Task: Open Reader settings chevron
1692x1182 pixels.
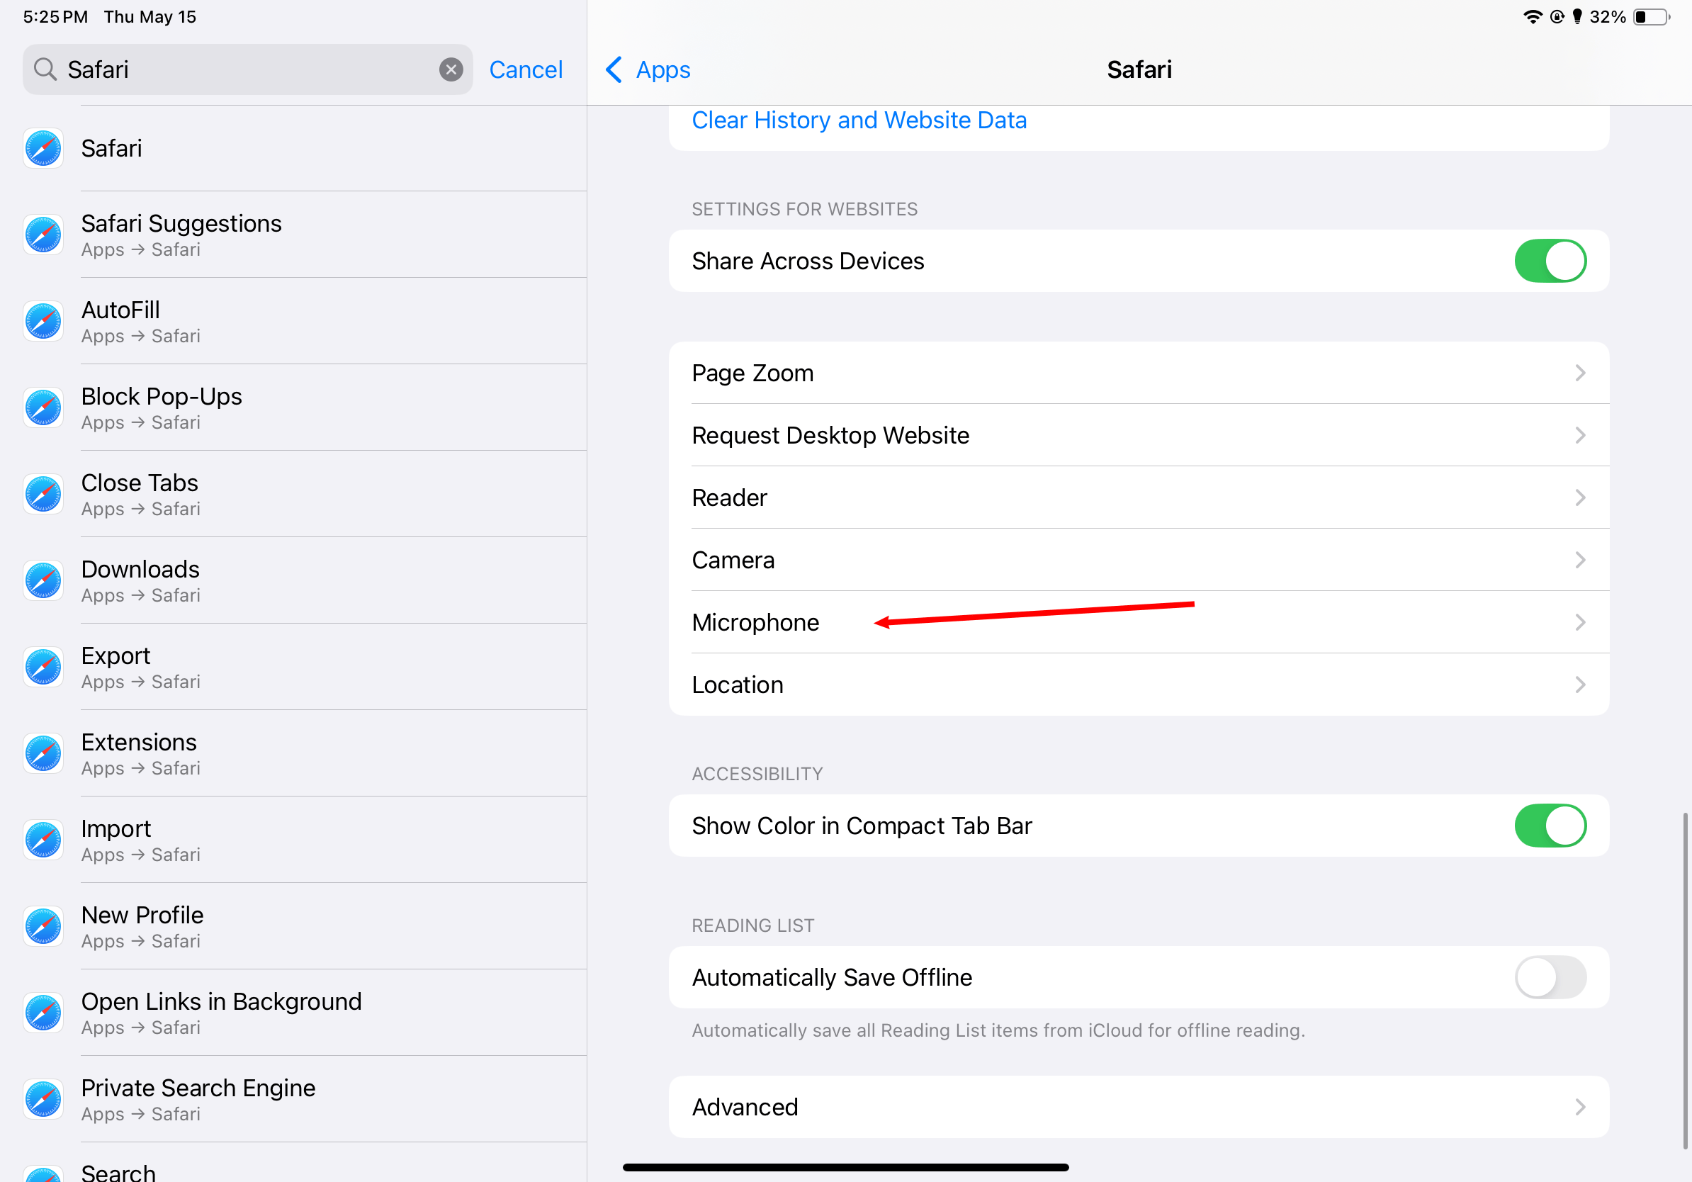Action: pyautogui.click(x=1580, y=497)
